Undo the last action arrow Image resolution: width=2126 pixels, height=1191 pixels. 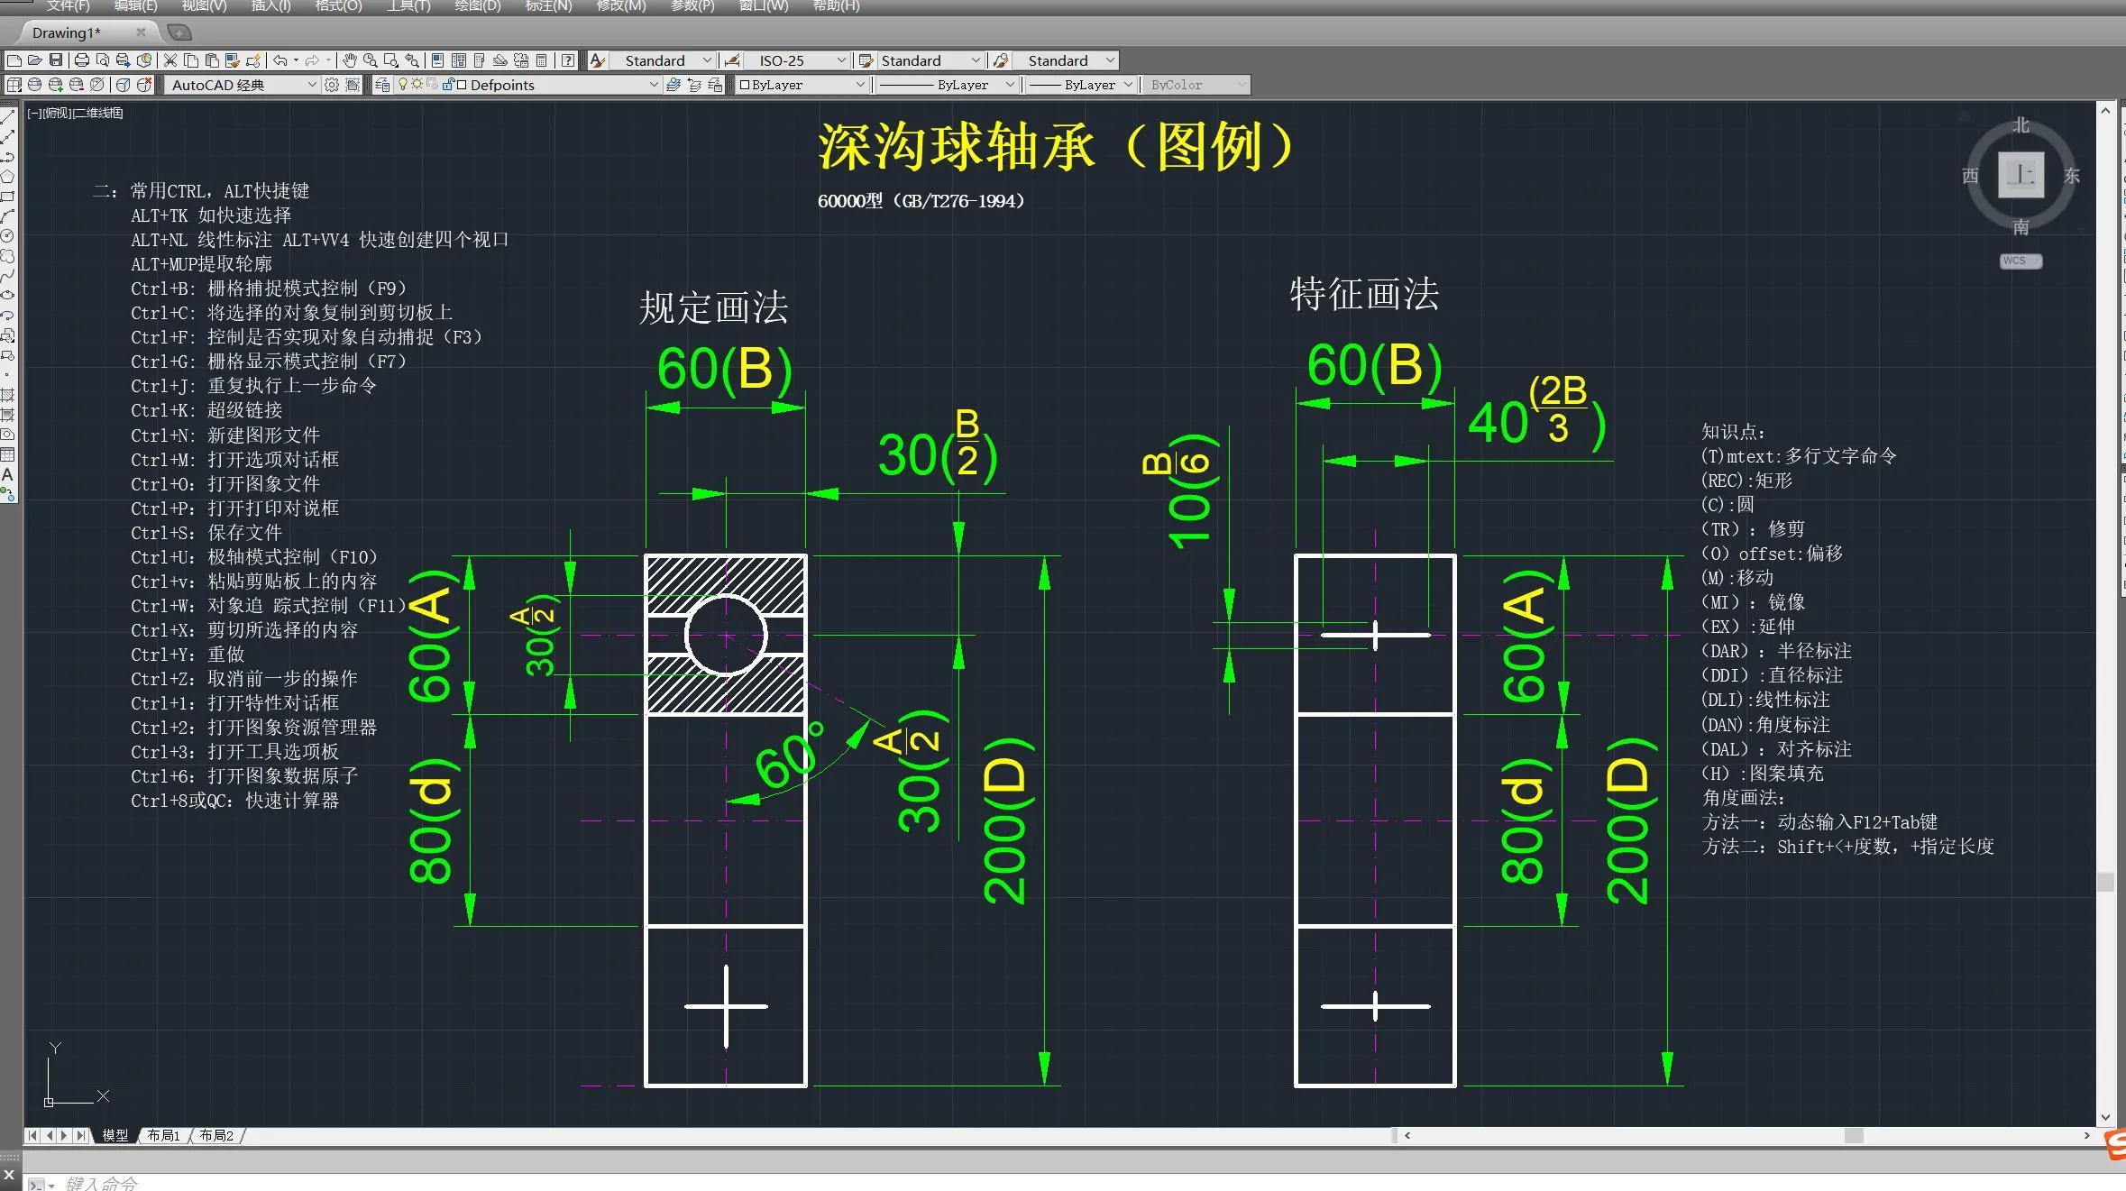[x=280, y=60]
